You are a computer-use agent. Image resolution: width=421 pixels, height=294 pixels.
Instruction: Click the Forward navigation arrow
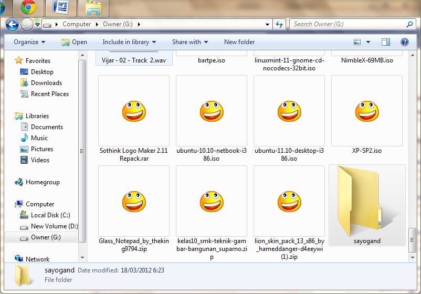pyautogui.click(x=27, y=25)
